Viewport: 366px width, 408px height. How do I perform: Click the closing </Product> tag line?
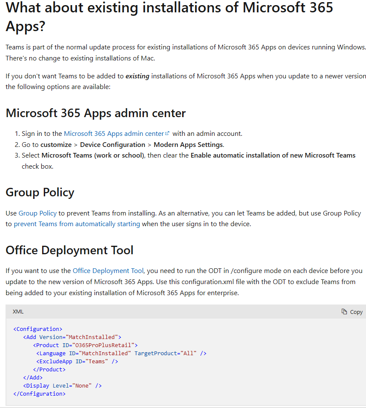pos(49,369)
